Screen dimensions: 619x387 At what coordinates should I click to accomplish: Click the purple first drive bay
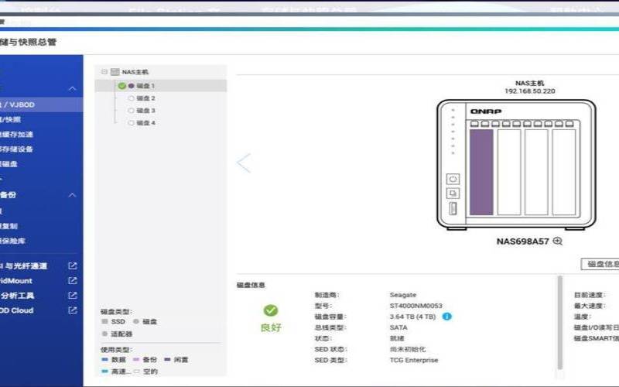pyautogui.click(x=481, y=172)
